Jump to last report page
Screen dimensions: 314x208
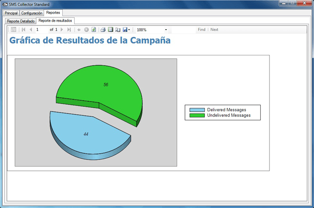[x=69, y=30]
